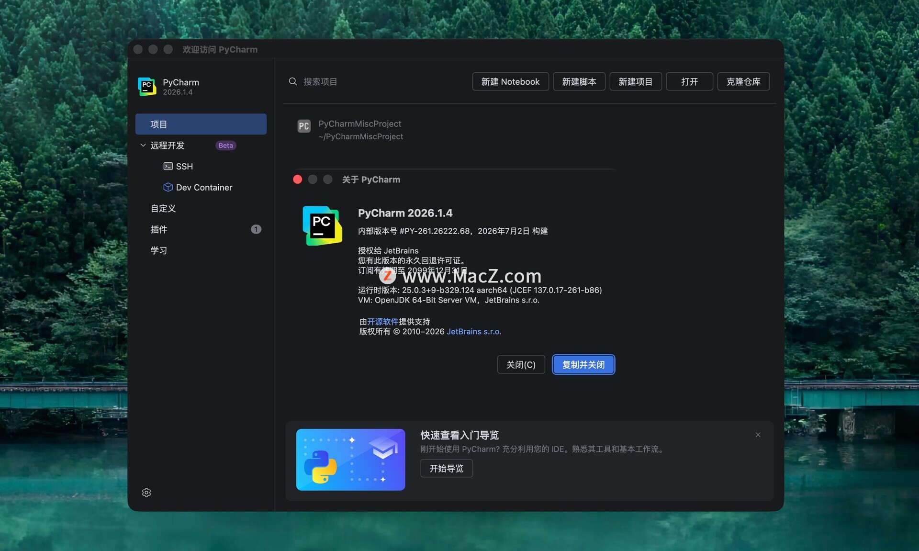
Task: Open the SSH remote development entry
Action: [x=184, y=166]
